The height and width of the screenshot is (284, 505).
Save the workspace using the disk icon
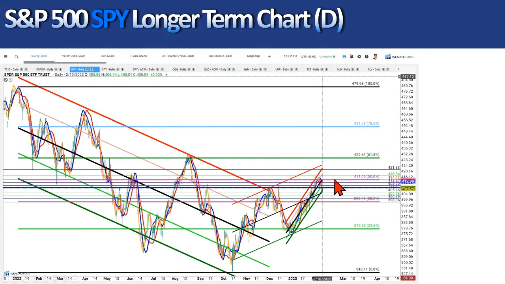[344, 57]
